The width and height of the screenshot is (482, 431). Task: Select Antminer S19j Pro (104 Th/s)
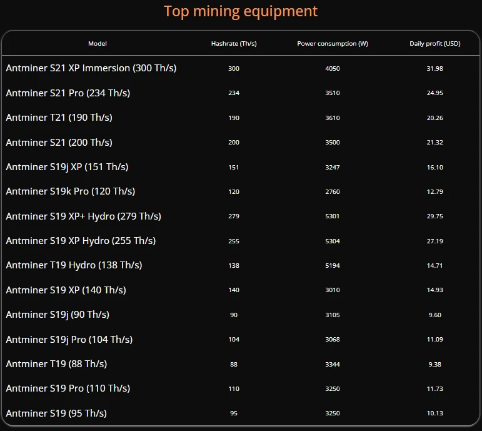pyautogui.click(x=69, y=339)
